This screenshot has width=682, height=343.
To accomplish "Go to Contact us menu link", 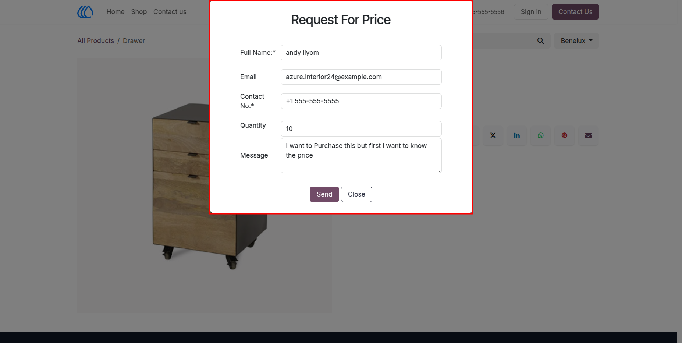I will (170, 12).
